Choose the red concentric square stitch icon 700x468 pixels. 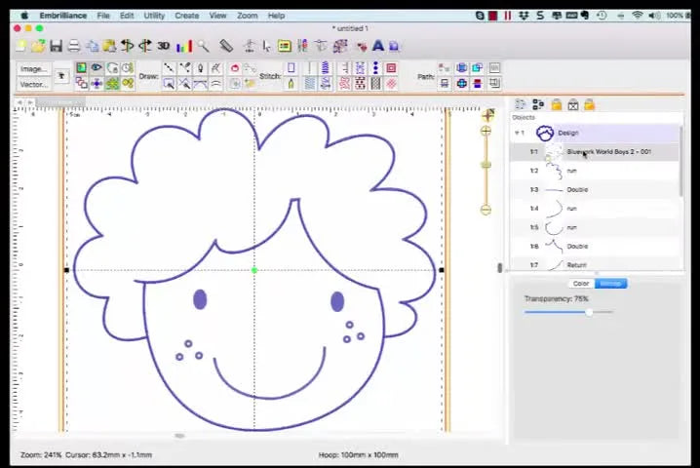[391, 68]
